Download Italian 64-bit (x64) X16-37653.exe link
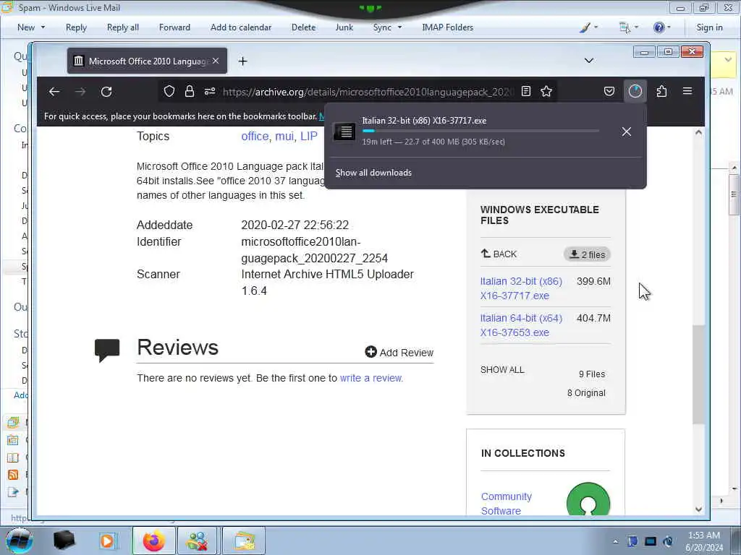 coord(521,325)
